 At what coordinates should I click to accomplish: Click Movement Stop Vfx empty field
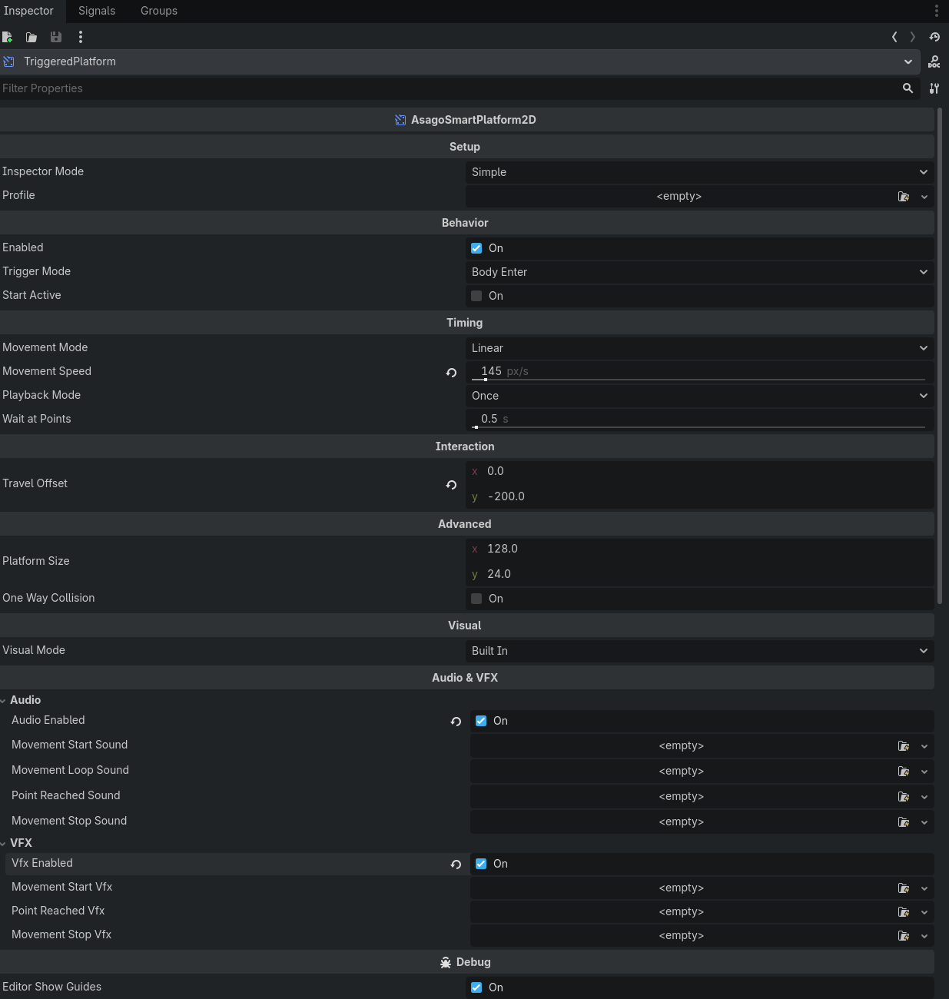point(682,935)
